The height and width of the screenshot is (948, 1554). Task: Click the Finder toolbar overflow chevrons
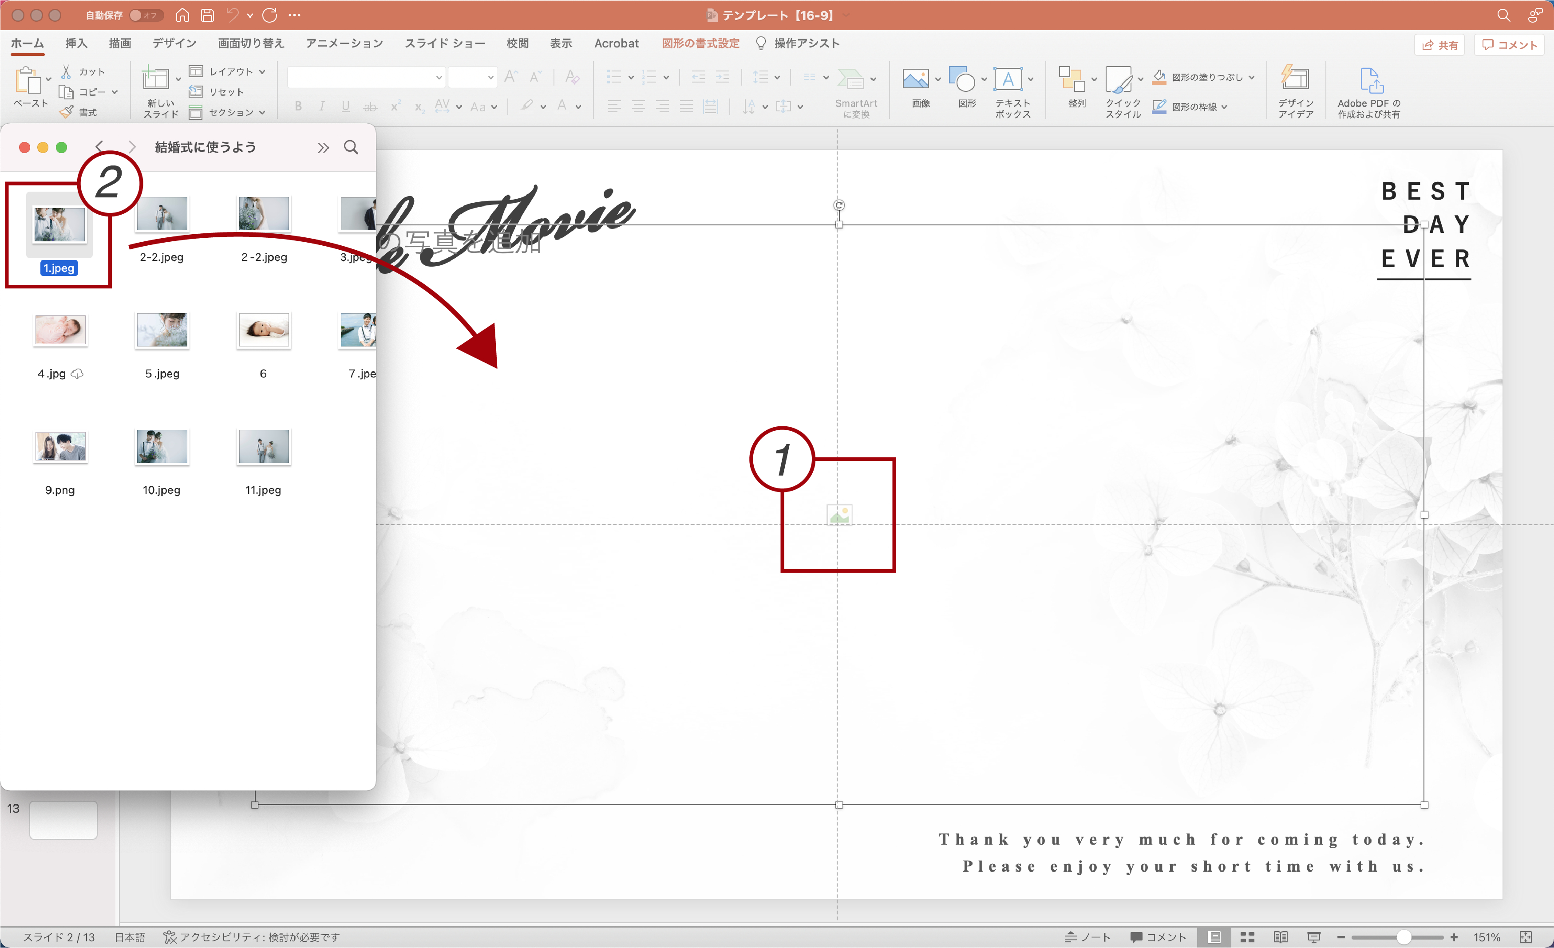click(x=323, y=147)
